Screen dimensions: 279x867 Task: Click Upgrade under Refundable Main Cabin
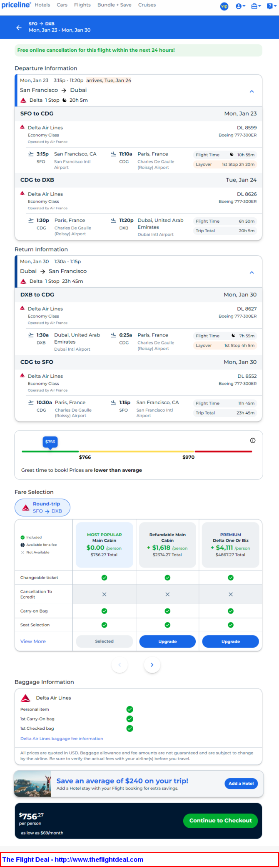point(167,641)
